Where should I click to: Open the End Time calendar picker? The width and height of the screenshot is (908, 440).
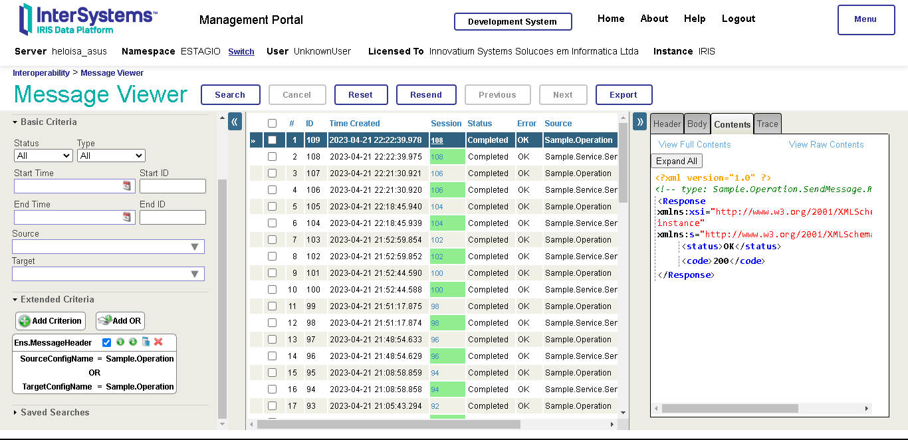coord(127,217)
